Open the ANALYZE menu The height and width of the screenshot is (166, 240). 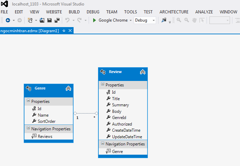204,12
